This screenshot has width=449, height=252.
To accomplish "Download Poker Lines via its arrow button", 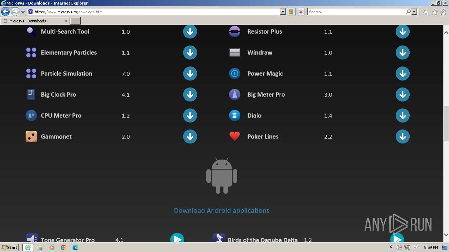I will click(402, 136).
